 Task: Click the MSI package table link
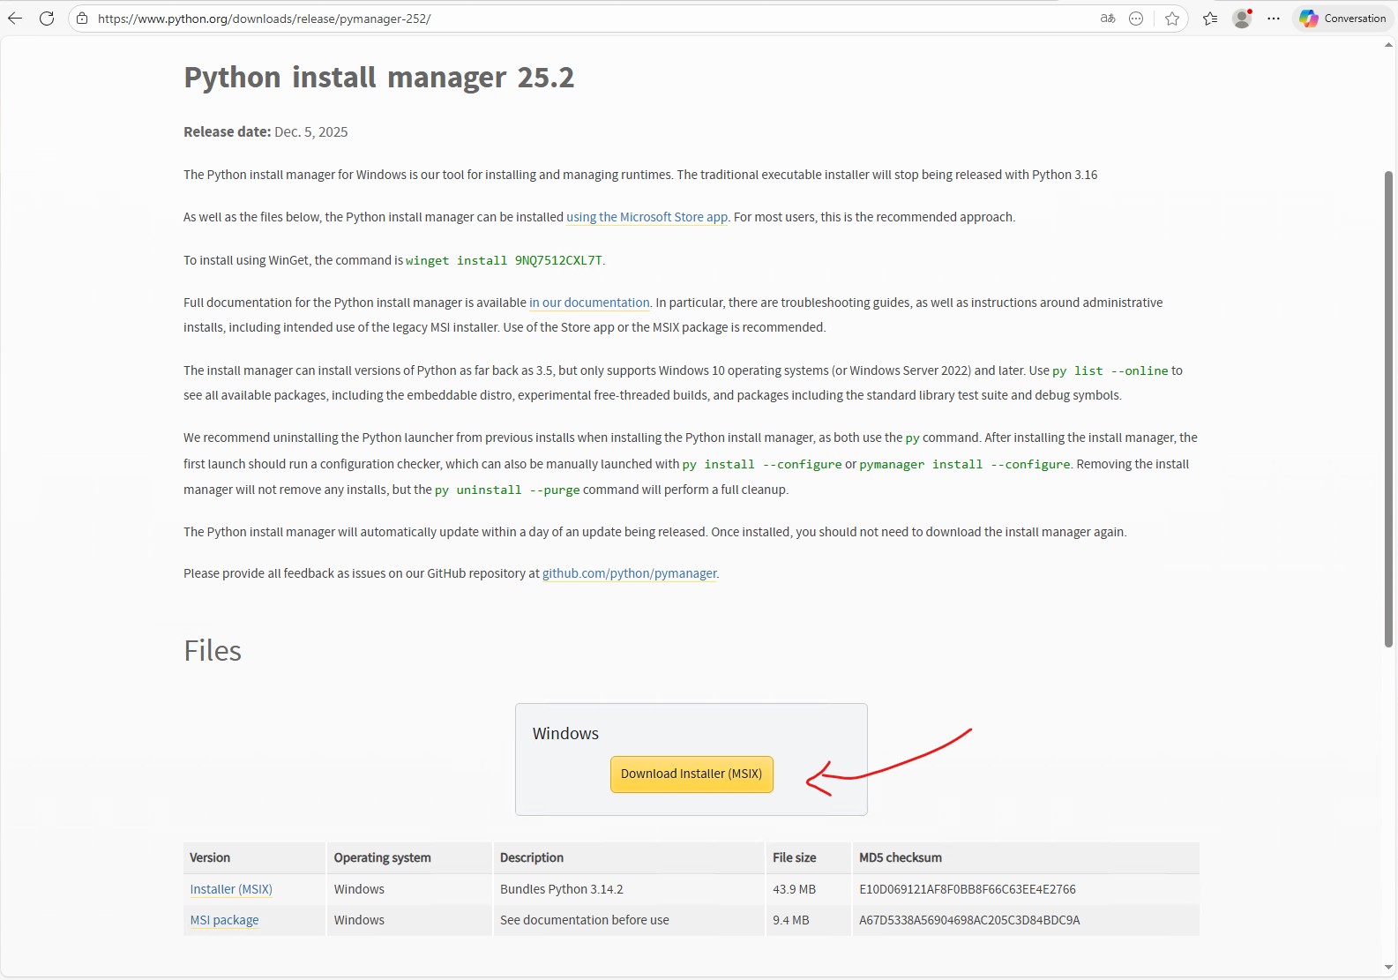225,920
